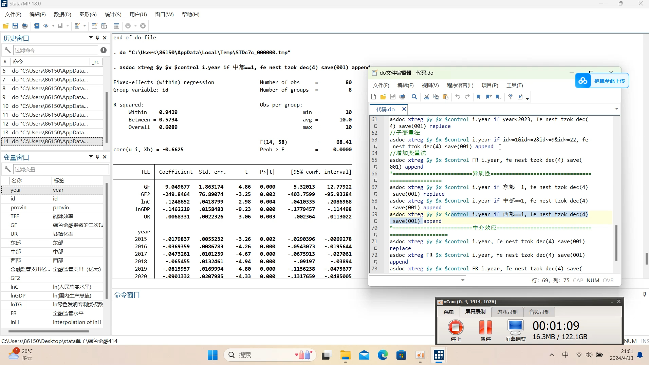The width and height of the screenshot is (649, 365).
Task: Open the 图形(G) menu in Stata
Action: [x=88, y=14]
